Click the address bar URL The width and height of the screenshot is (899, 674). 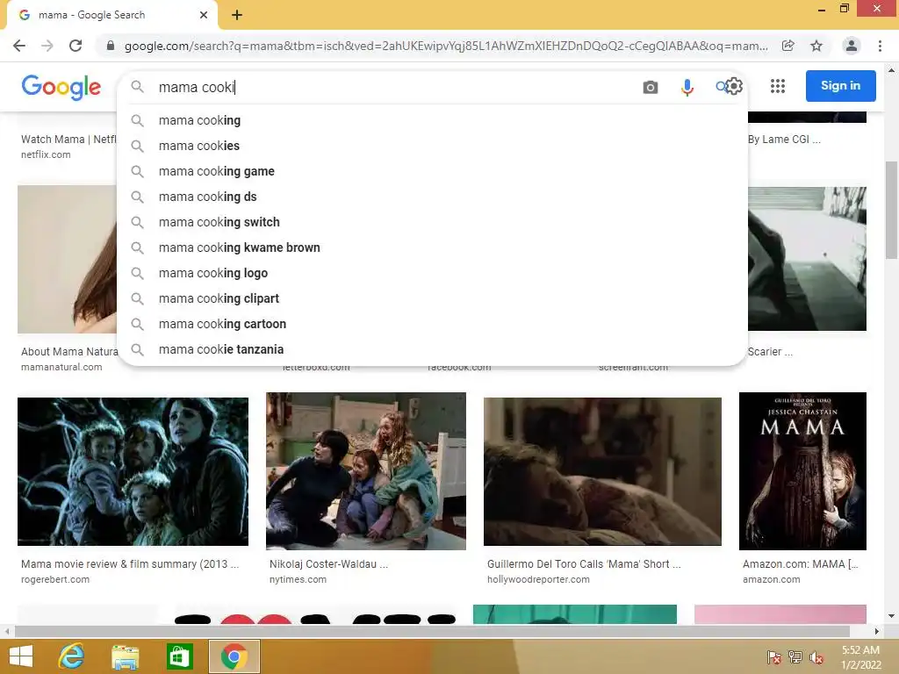[x=446, y=46]
